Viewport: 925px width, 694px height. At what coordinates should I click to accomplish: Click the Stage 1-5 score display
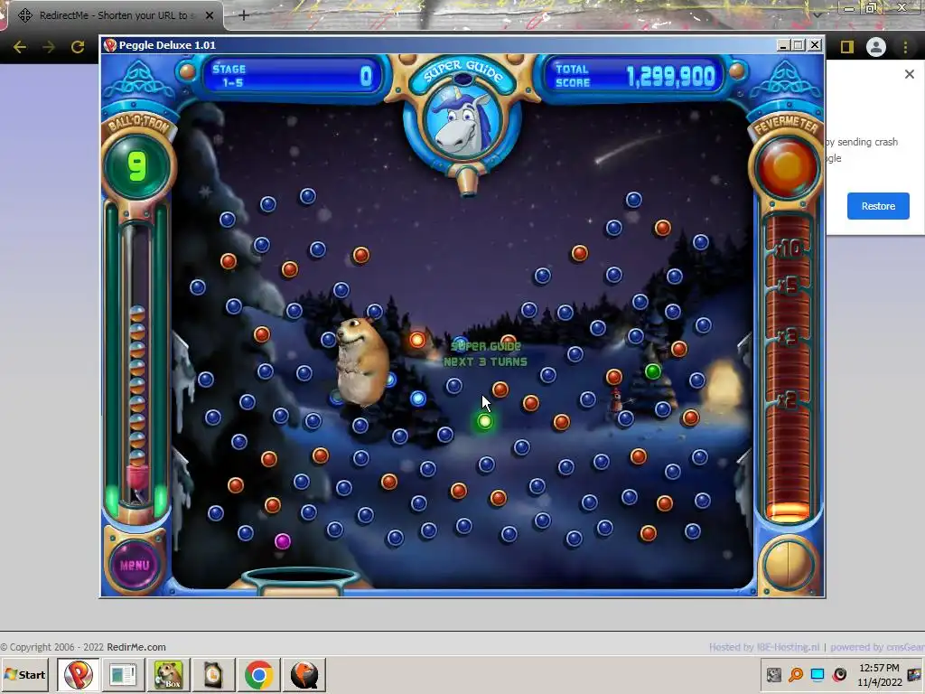click(x=293, y=76)
